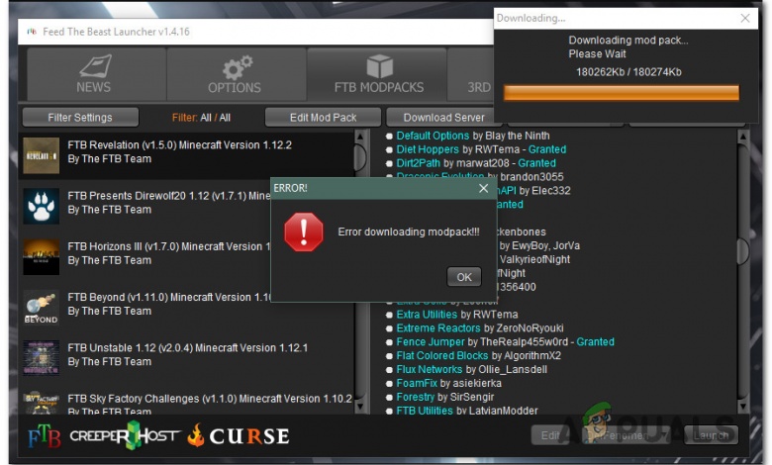Image resolution: width=772 pixels, height=465 pixels.
Task: Click the FTB logo
Action: click(x=45, y=436)
